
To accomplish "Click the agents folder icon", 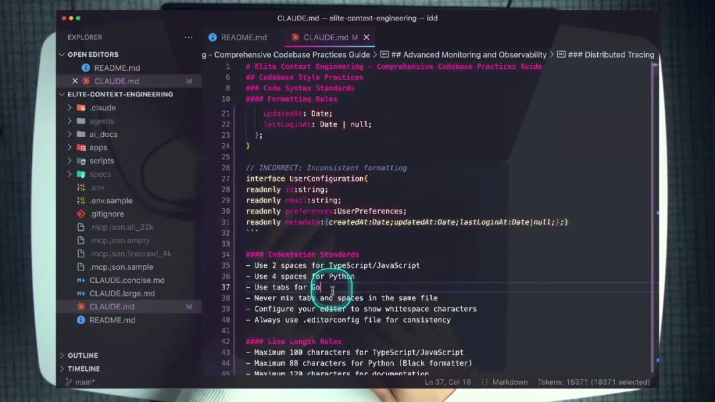I will click(x=81, y=120).
